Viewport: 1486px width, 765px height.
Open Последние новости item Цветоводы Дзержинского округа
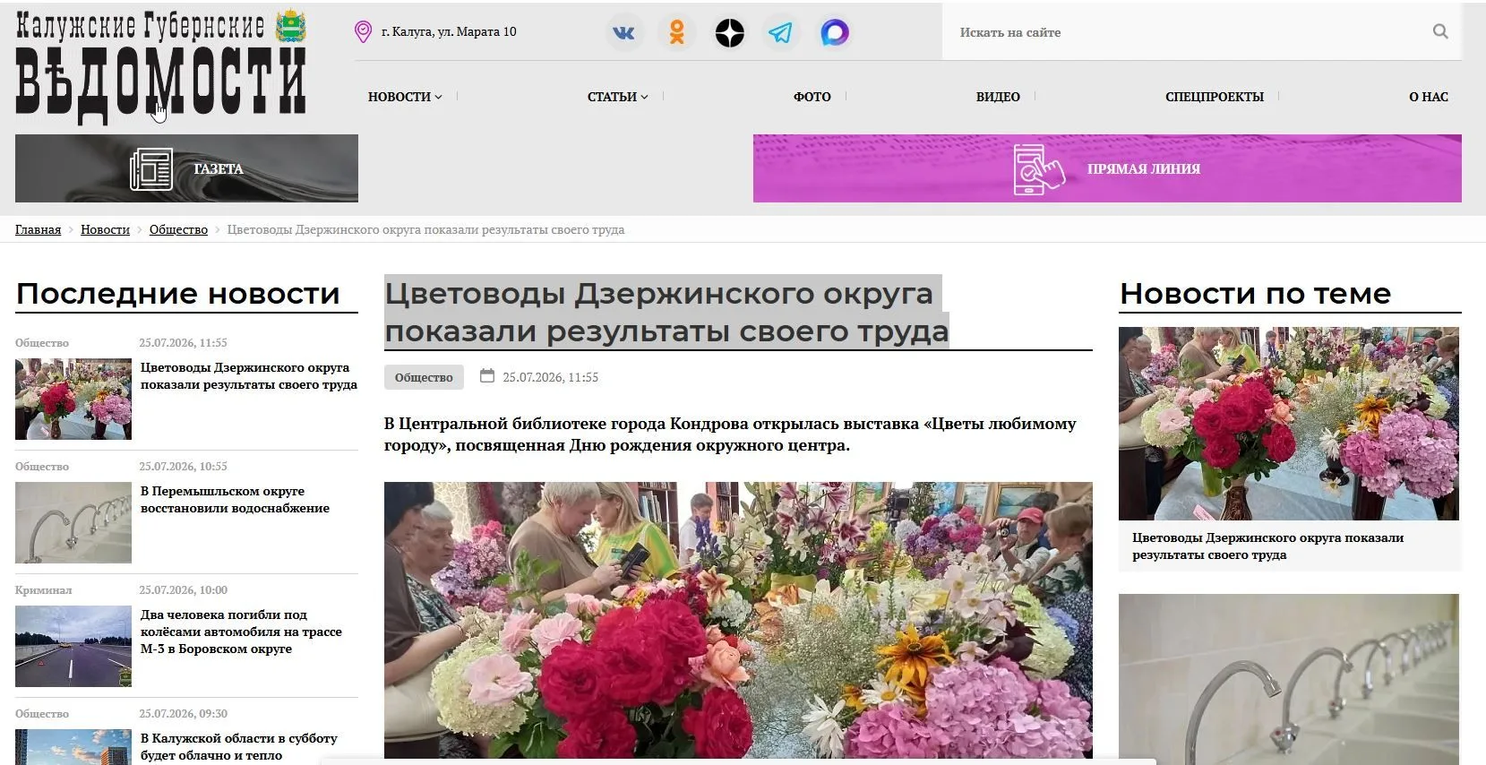coord(248,376)
